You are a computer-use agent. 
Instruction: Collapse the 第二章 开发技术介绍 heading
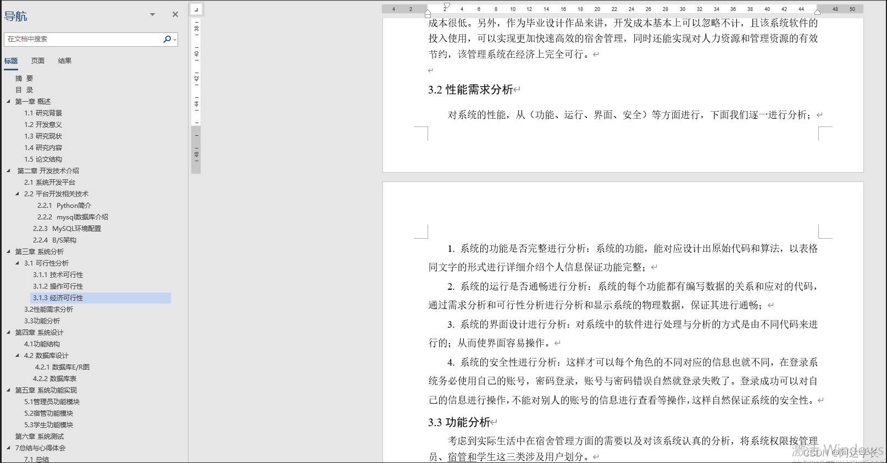point(8,170)
